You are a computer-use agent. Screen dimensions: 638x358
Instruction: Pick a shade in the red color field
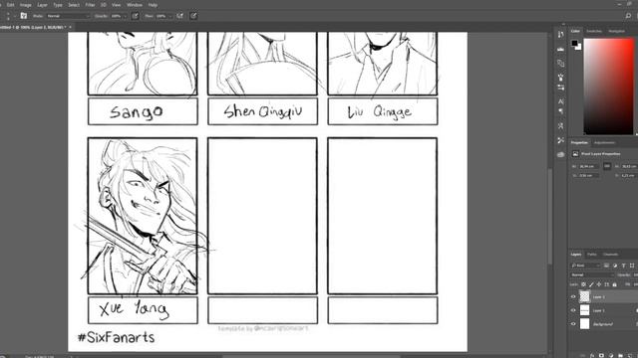pyautogui.click(x=609, y=87)
